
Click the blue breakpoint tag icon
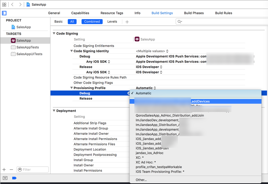click(x=14, y=178)
